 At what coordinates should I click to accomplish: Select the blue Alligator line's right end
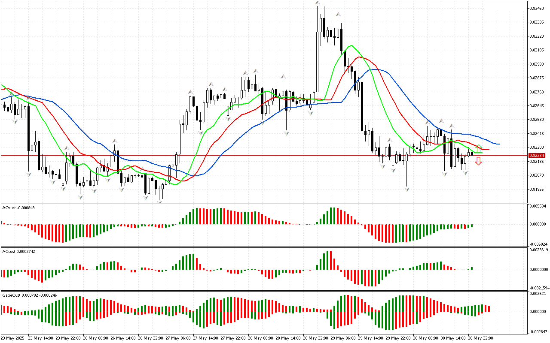498,144
